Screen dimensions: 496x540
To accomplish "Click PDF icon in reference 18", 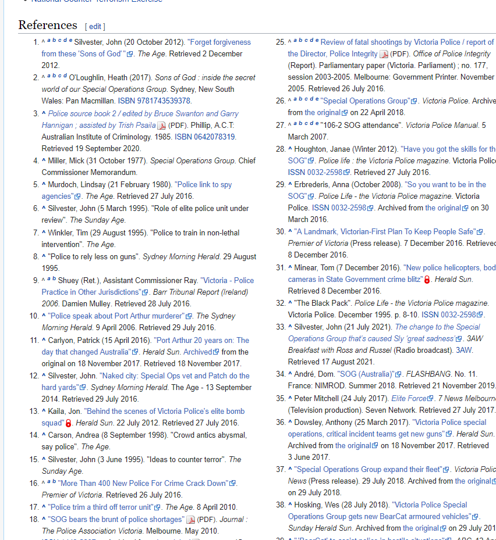I will [x=191, y=520].
